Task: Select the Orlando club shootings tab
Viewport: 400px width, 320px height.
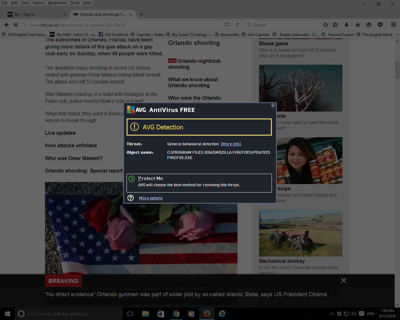Action: 102,14
